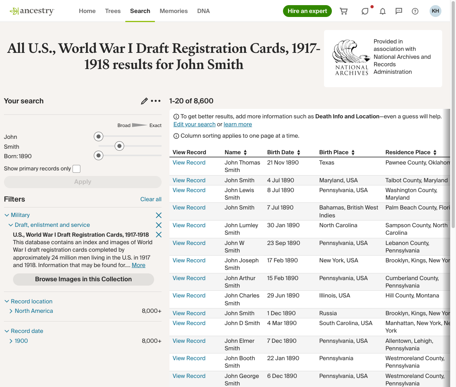Image resolution: width=456 pixels, height=387 pixels.
Task: Adjust the Smith surname exactness slider
Action: (x=119, y=146)
